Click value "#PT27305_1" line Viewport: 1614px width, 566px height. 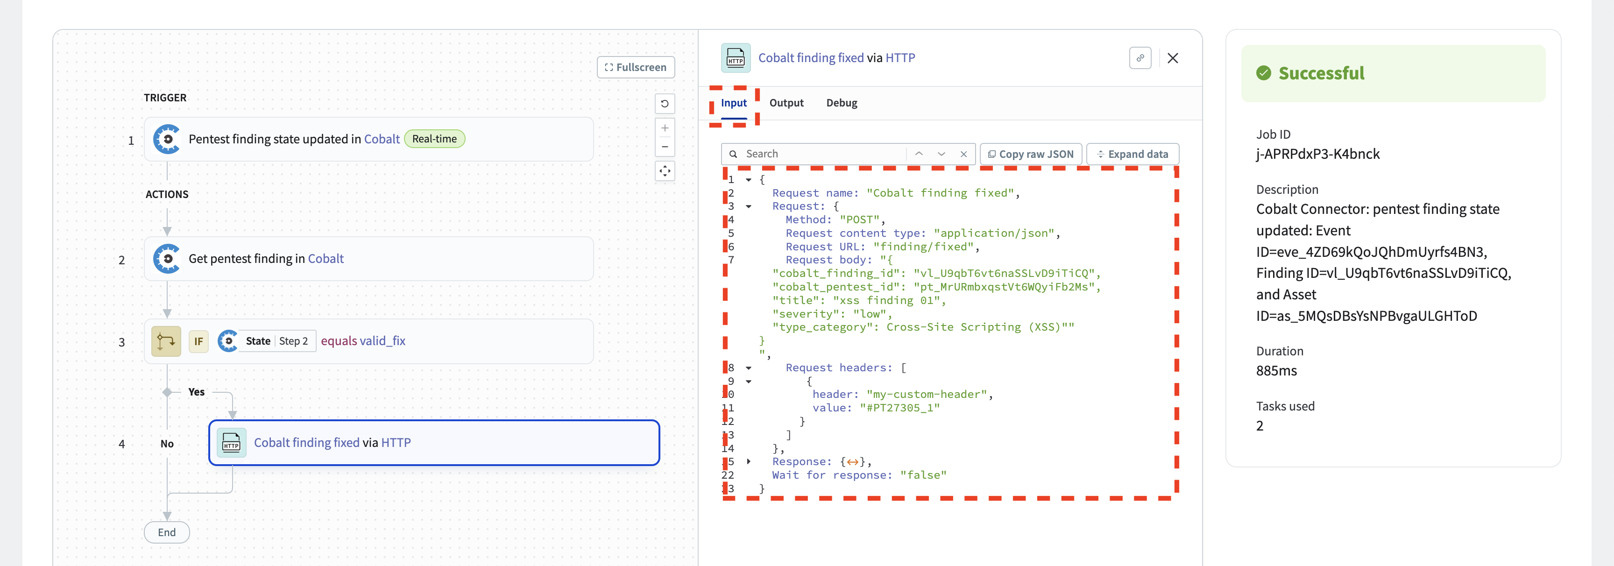click(x=876, y=408)
